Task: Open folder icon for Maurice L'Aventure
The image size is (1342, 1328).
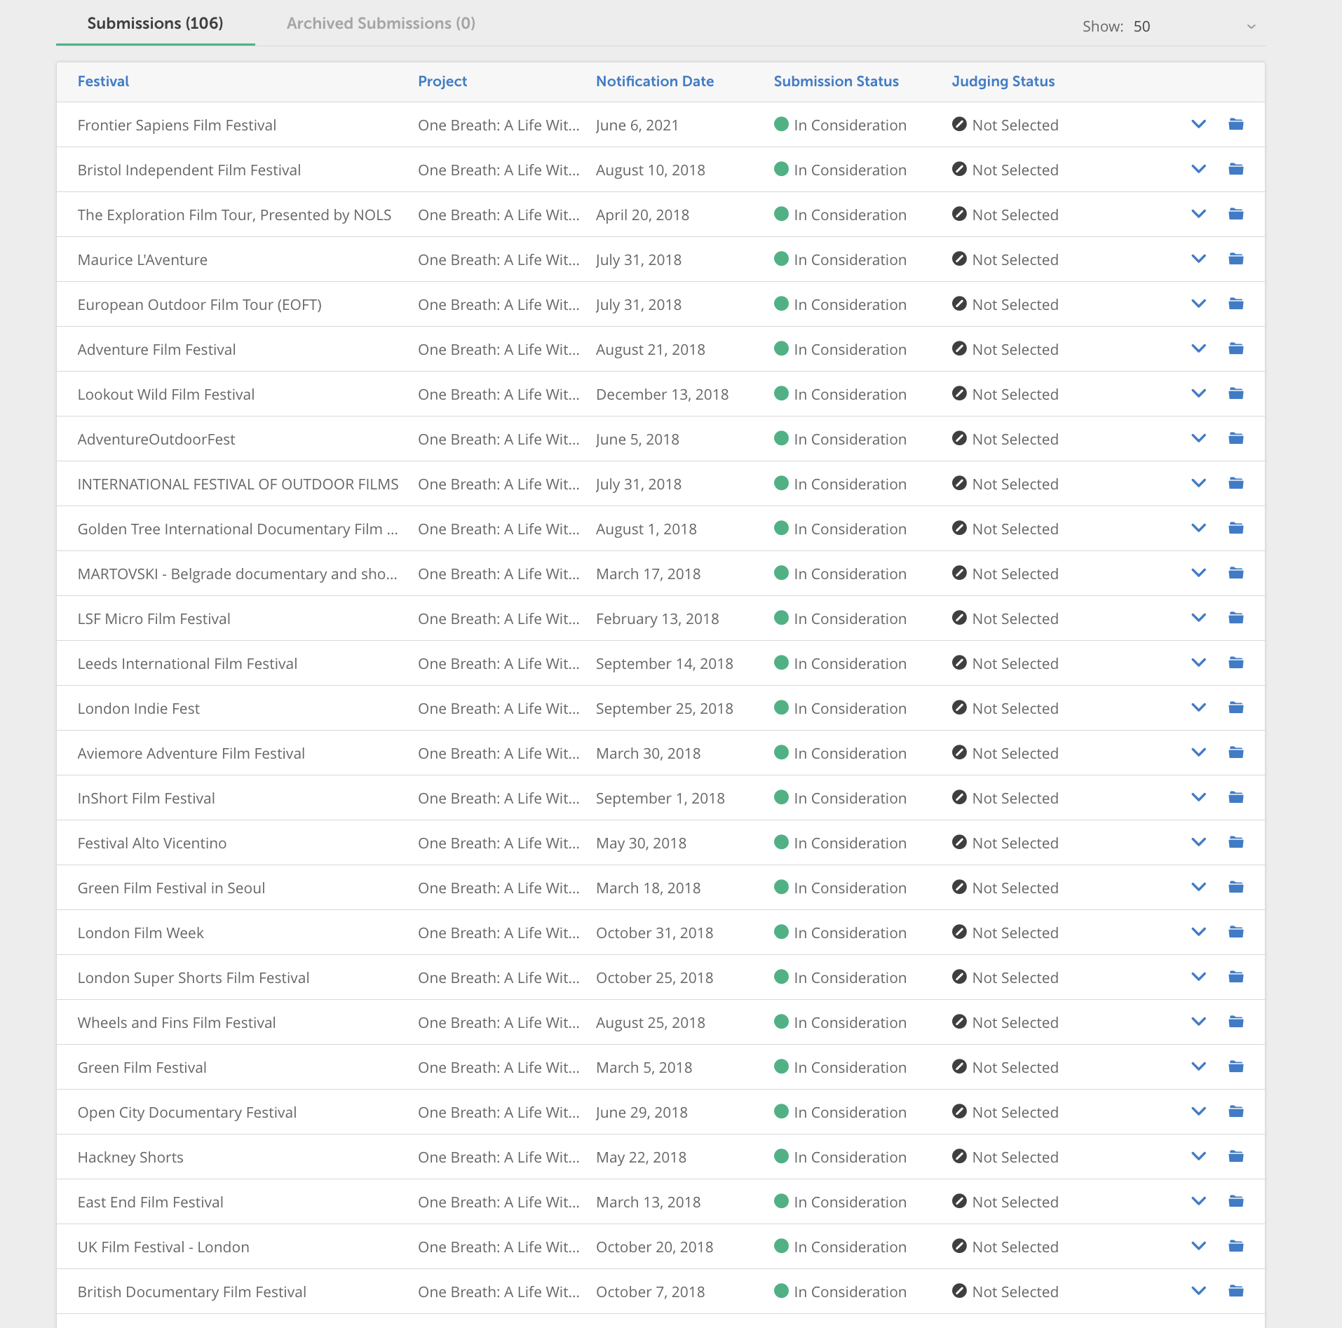Action: point(1236,259)
